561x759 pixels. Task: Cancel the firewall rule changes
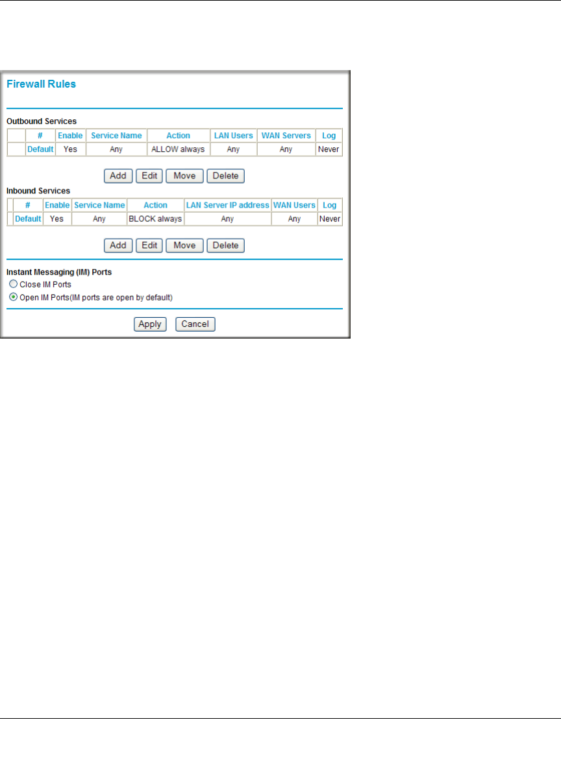pos(195,324)
